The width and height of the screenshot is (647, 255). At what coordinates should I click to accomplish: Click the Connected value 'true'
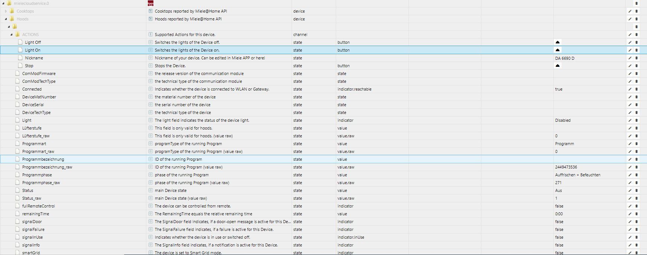pyautogui.click(x=559, y=89)
